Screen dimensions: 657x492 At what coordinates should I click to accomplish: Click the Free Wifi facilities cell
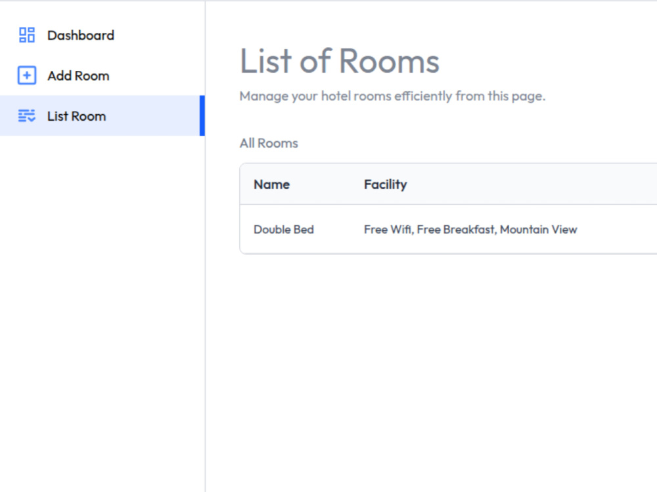pos(470,229)
